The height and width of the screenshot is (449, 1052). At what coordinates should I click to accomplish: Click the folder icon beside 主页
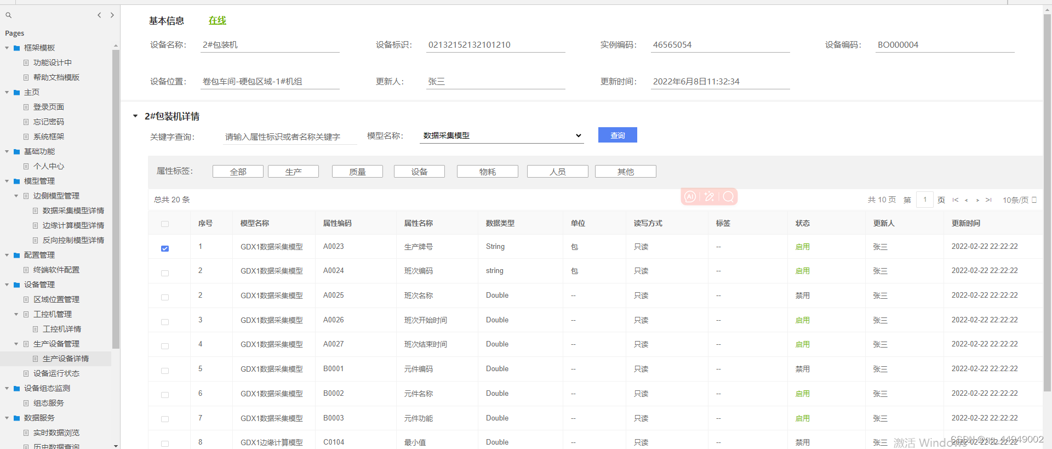tap(17, 92)
